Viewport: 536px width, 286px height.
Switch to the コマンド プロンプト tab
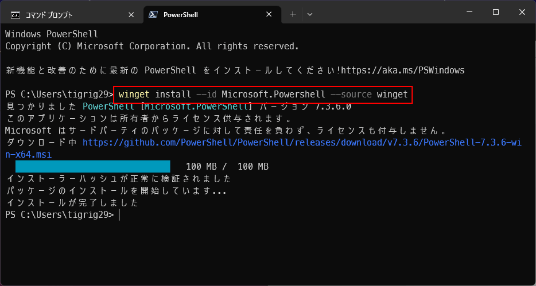73,15
